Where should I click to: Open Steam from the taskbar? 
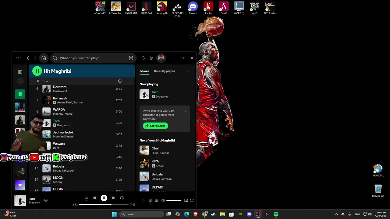(x=213, y=214)
